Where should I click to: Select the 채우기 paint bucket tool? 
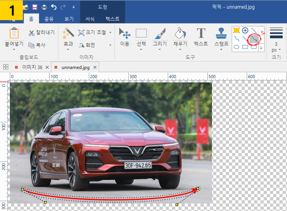click(180, 33)
